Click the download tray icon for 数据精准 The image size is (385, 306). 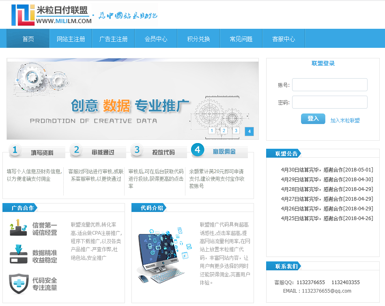18,255
